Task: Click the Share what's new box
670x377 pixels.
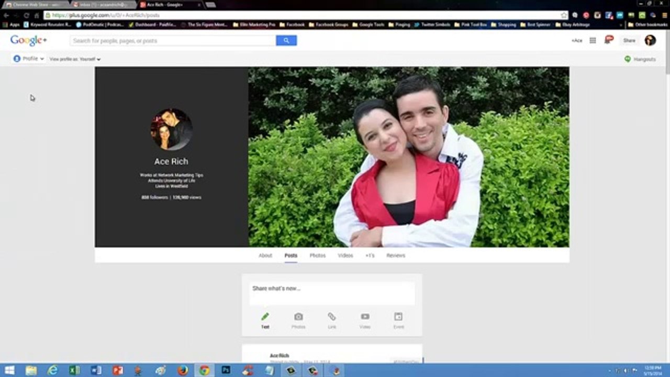Action: (332, 293)
